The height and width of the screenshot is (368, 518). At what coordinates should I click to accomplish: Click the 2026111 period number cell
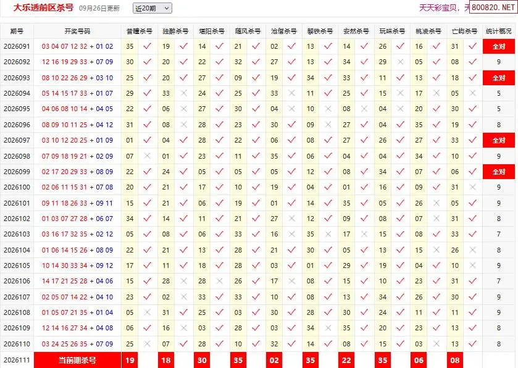coord(17,360)
